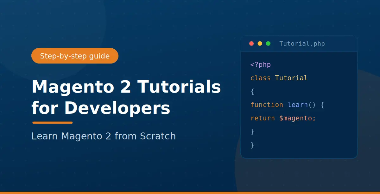Click the "class Tutorial" code line
380x194 pixels.
pos(279,78)
